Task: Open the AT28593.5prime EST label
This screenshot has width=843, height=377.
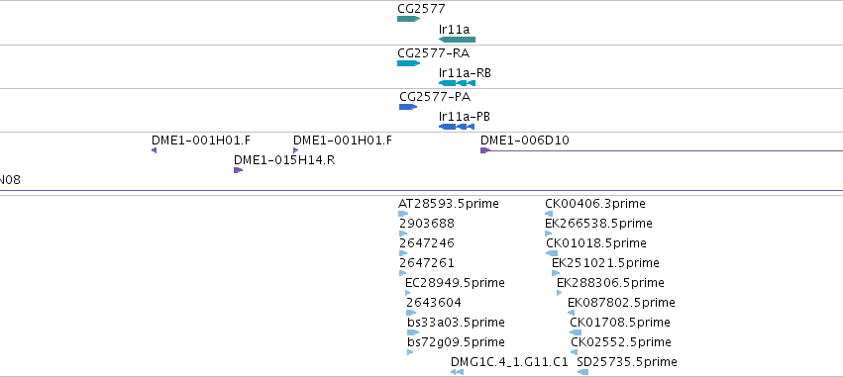Action: pos(449,204)
